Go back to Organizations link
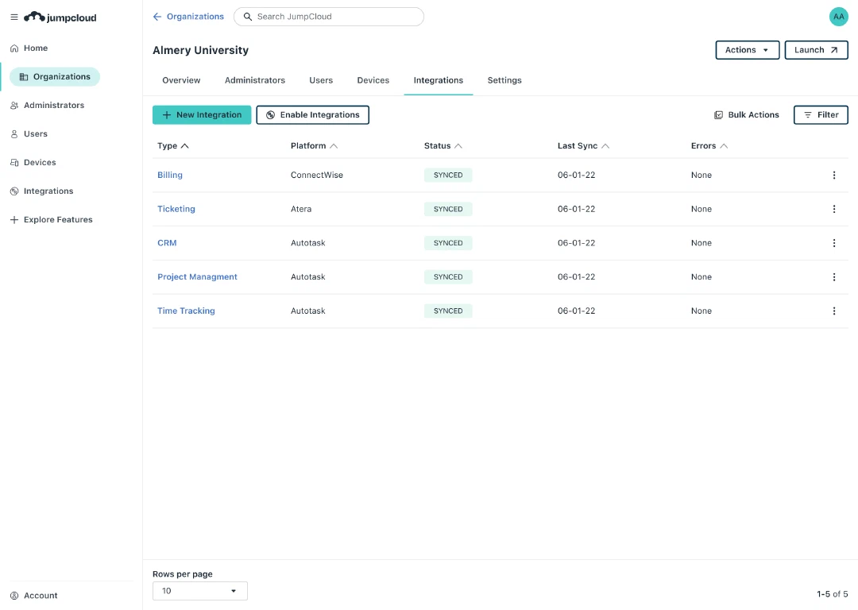This screenshot has width=858, height=610. pos(188,17)
